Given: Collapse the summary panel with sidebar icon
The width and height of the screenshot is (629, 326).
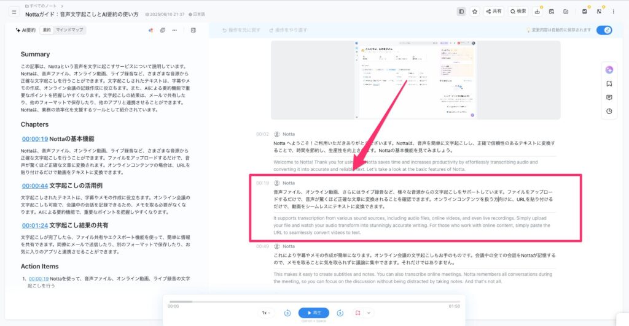Looking at the screenshot, I should pyautogui.click(x=193, y=30).
